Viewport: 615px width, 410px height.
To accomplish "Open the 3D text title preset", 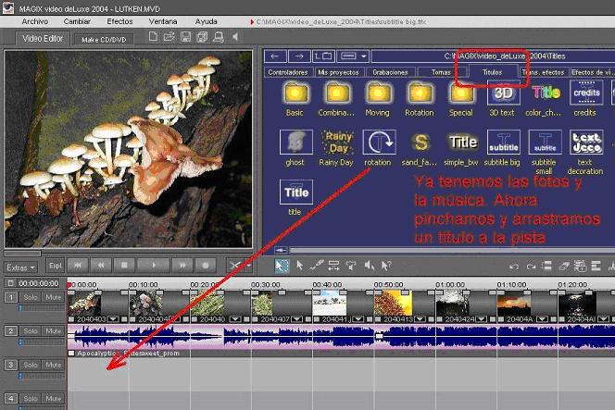I will pos(503,93).
